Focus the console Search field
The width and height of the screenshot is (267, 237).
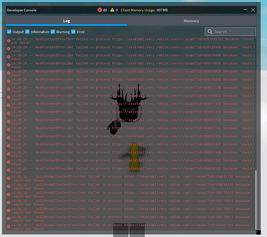point(230,32)
